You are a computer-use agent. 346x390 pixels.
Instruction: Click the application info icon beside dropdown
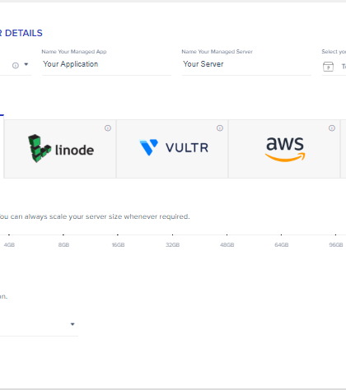pyautogui.click(x=16, y=66)
